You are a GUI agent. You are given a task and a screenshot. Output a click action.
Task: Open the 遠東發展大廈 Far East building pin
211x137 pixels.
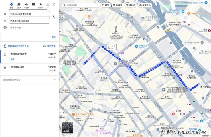(143, 18)
